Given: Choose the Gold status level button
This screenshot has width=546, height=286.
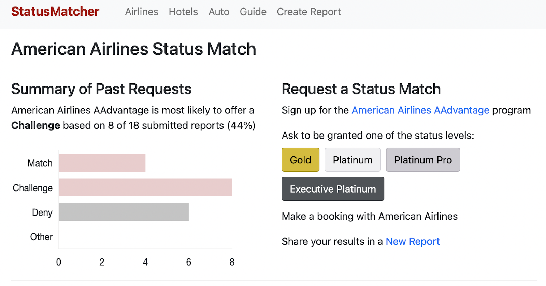Looking at the screenshot, I should click(300, 160).
